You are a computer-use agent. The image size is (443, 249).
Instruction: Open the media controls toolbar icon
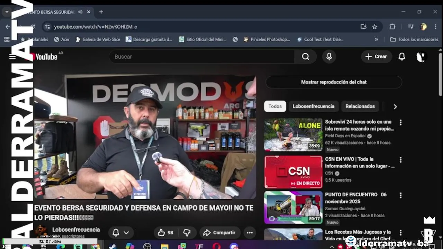point(410,27)
